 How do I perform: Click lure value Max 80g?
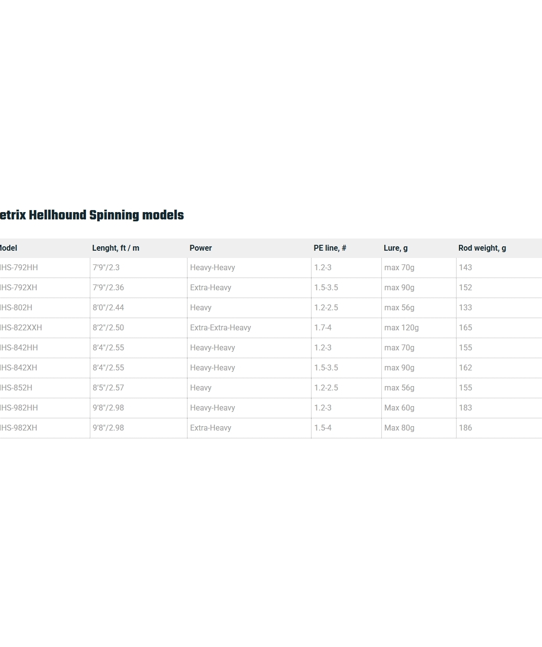(399, 428)
